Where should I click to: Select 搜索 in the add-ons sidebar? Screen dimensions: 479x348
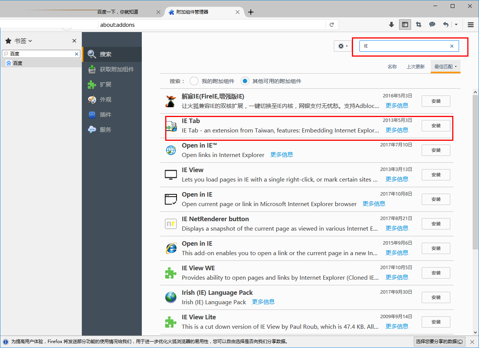pyautogui.click(x=112, y=54)
